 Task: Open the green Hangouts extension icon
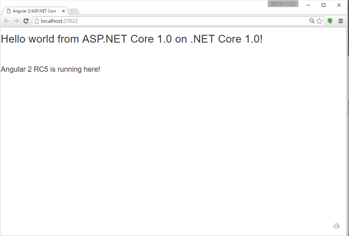point(330,21)
